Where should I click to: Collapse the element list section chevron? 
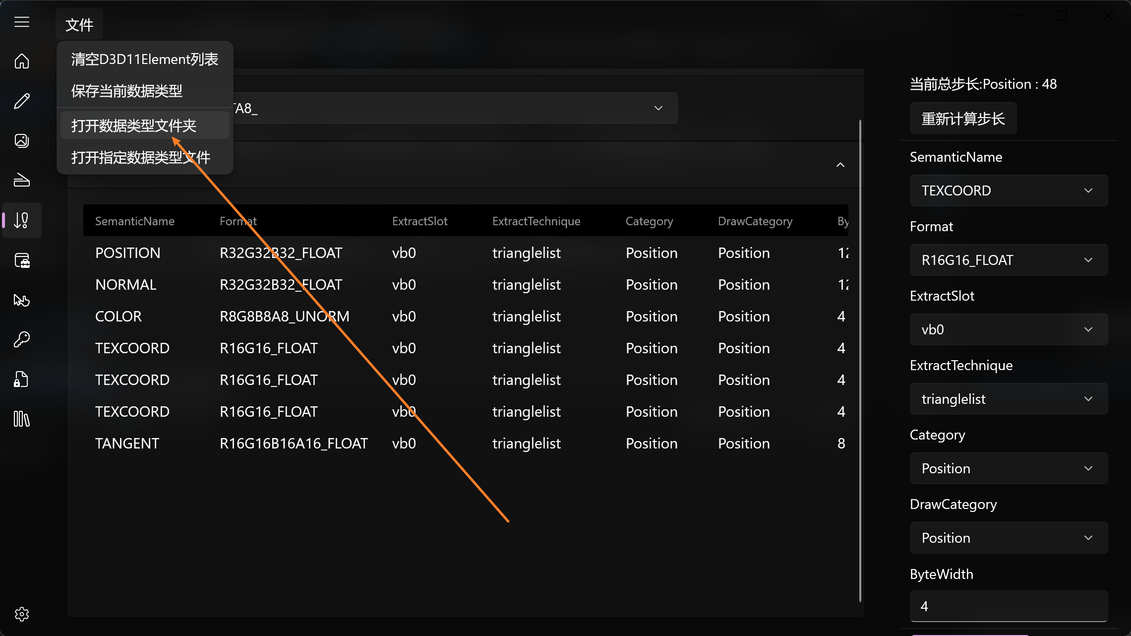click(840, 165)
